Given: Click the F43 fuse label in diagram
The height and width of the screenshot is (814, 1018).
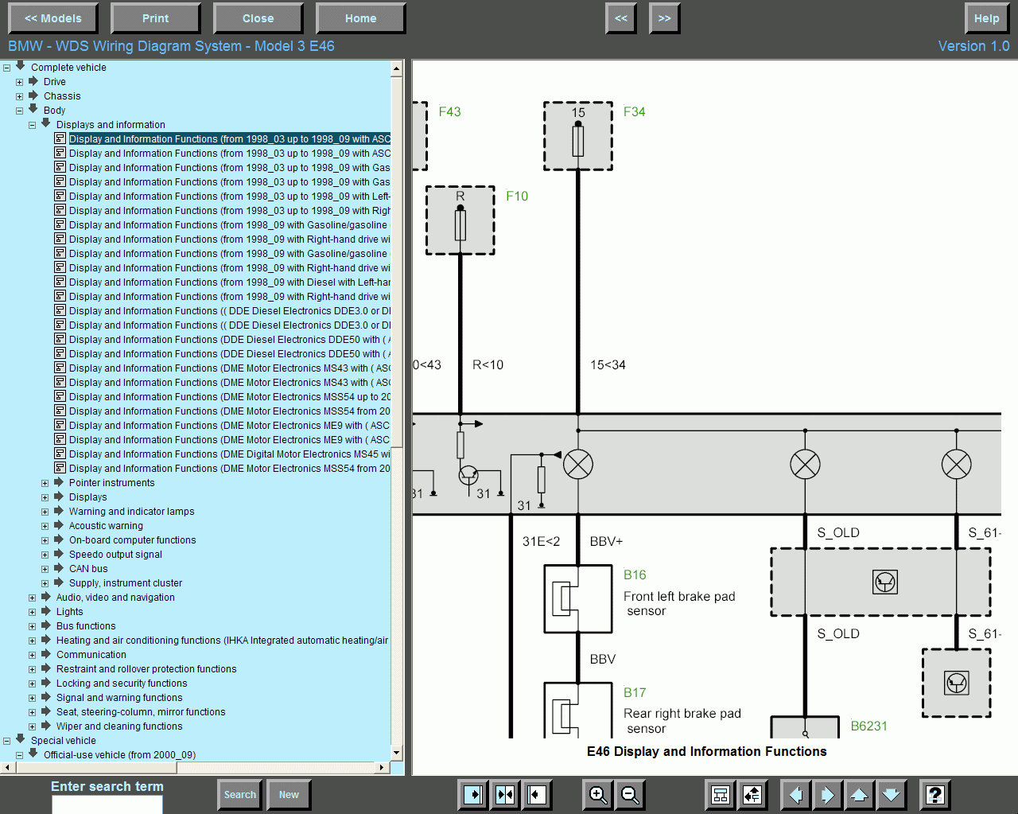Looking at the screenshot, I should pos(449,112).
